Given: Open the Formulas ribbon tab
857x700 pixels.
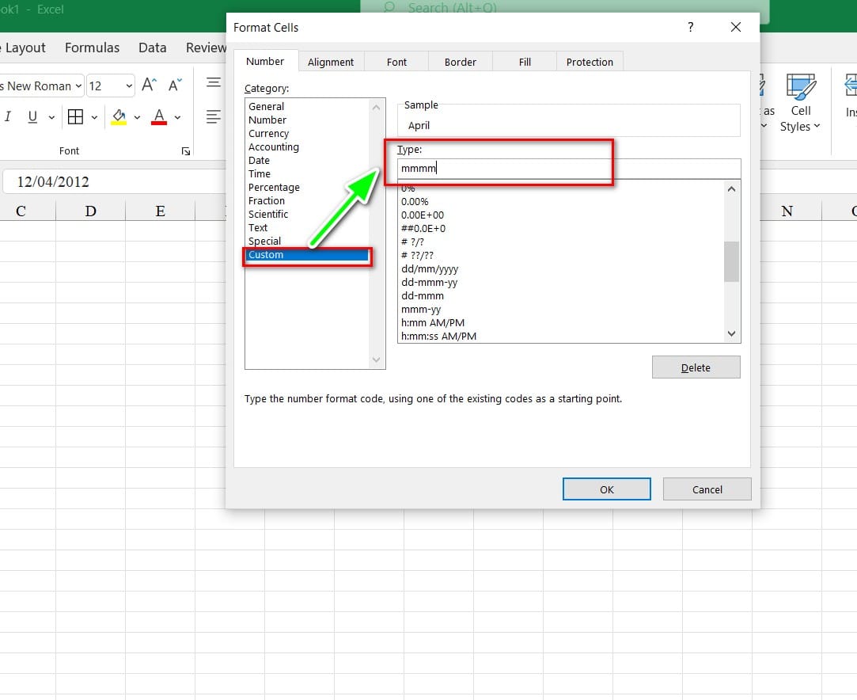Looking at the screenshot, I should (92, 48).
